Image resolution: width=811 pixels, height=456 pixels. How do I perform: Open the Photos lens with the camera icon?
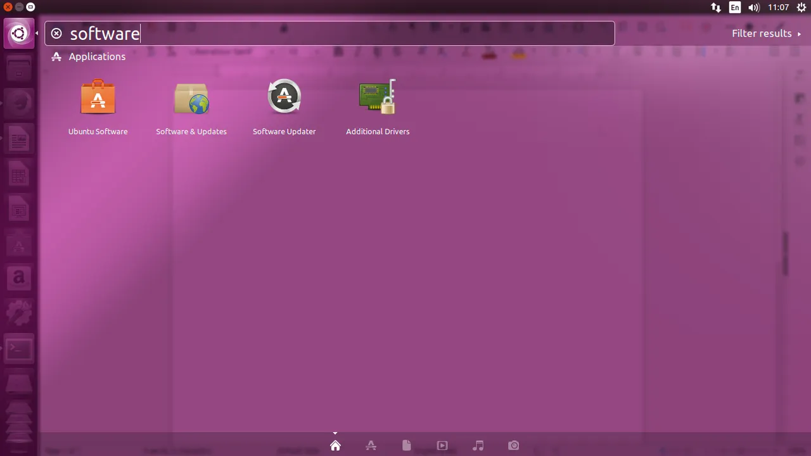pos(514,446)
